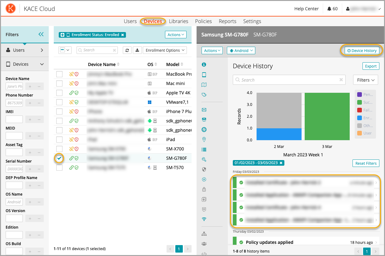The image size is (385, 256).
Task: Switch to the Policies tab
Action: pyautogui.click(x=203, y=21)
